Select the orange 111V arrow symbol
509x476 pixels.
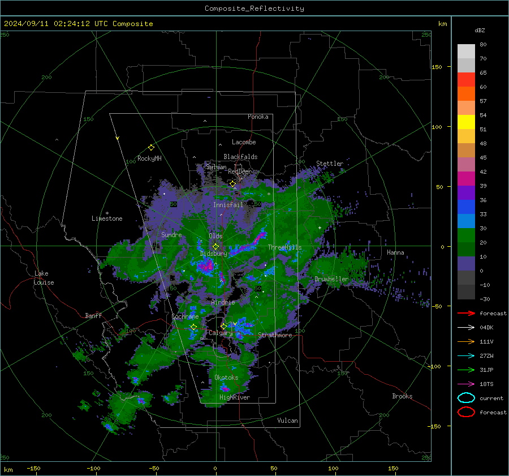pyautogui.click(x=466, y=341)
